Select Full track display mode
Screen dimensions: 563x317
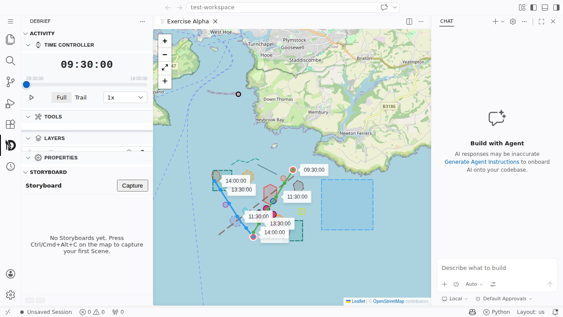62,97
